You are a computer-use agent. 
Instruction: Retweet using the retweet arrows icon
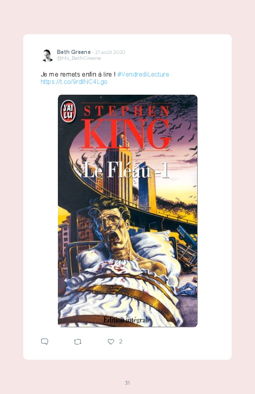point(77,341)
